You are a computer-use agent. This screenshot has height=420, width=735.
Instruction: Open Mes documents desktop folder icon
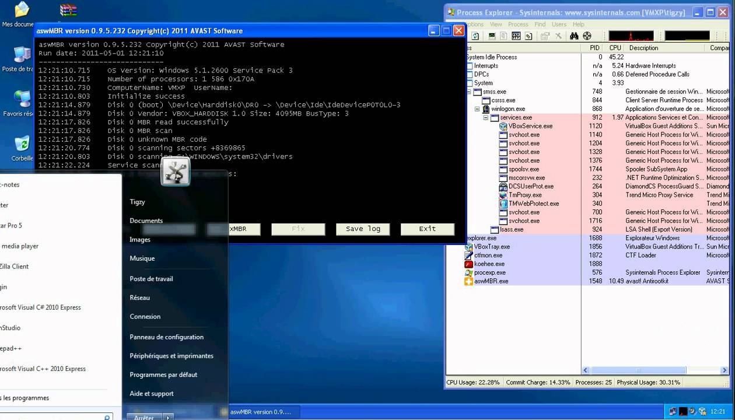[22, 10]
